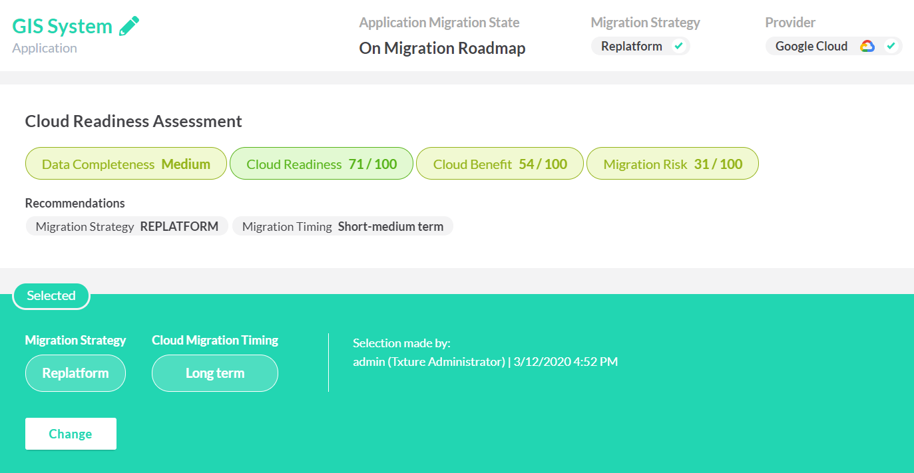
Task: Open the Cloud Readiness 71 / 100 badge
Action: tap(322, 164)
